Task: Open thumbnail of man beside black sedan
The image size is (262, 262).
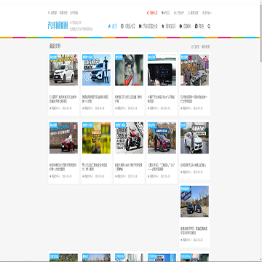Action: click(194, 70)
